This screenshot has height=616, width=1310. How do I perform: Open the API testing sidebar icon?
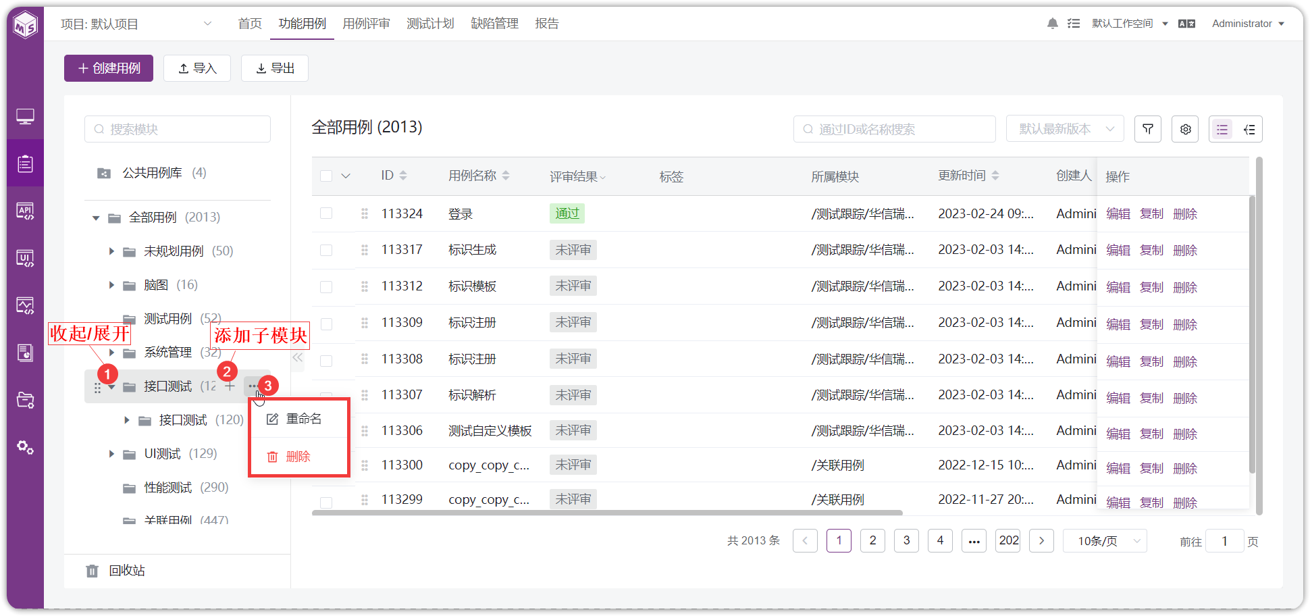click(x=26, y=211)
